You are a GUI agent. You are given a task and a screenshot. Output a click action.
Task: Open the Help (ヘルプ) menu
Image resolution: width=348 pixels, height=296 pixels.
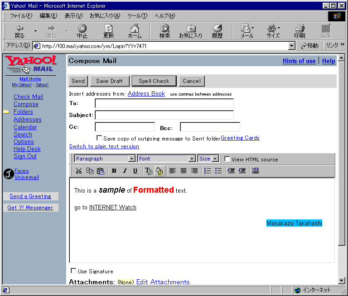pos(165,16)
